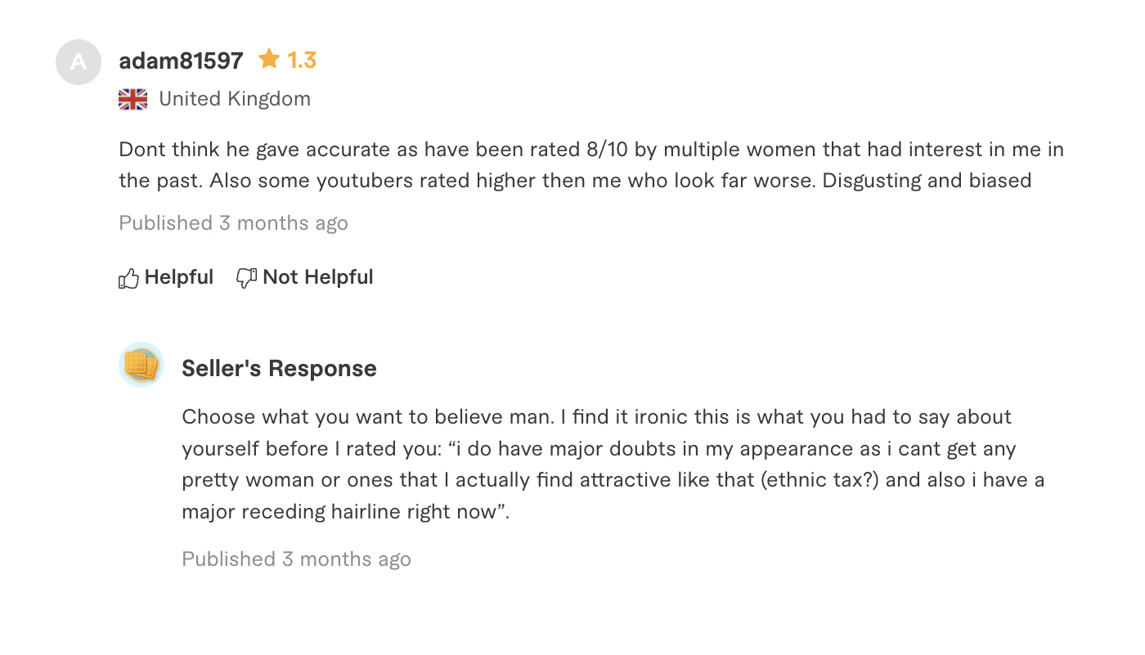Image resolution: width=1145 pixels, height=655 pixels.
Task: Click the seller response's Published timestamp
Action: 297,559
